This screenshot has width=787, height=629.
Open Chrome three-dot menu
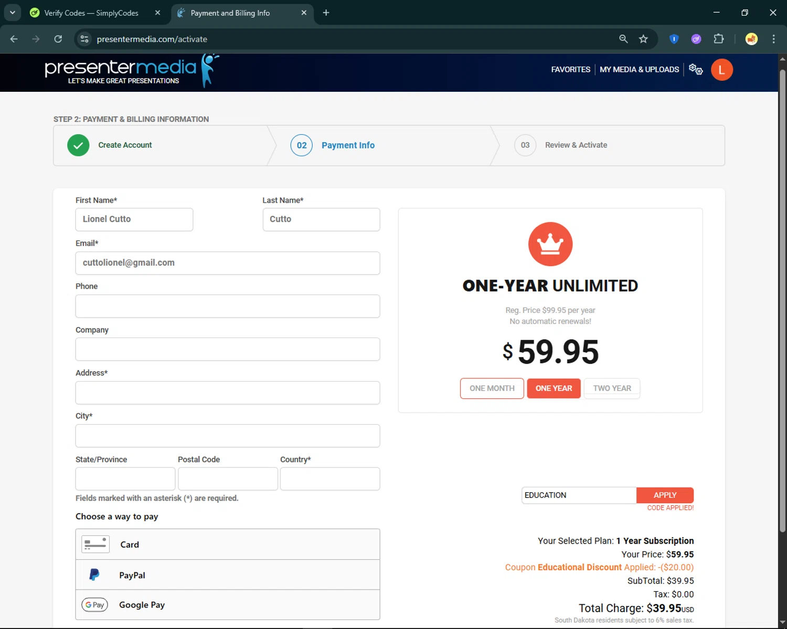click(x=773, y=39)
